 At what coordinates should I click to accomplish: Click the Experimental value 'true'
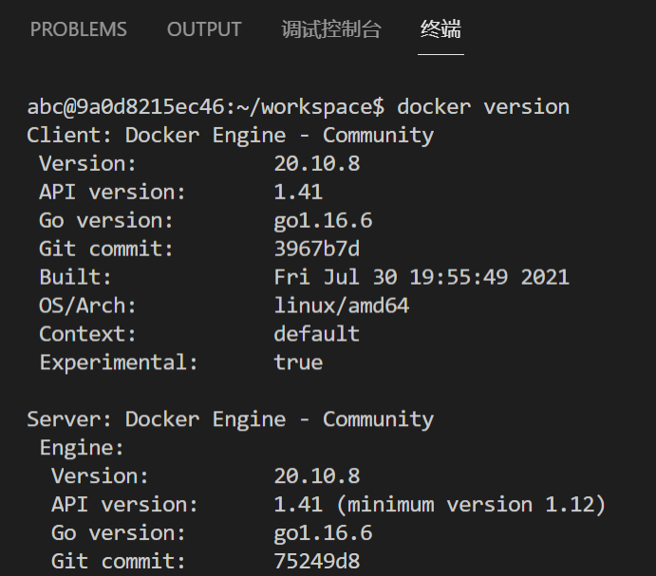298,362
